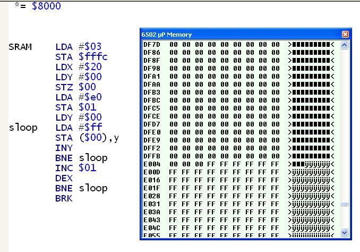This screenshot has width=360, height=252.
Task: Close the 6502 µP Memory window
Action: 345,35
